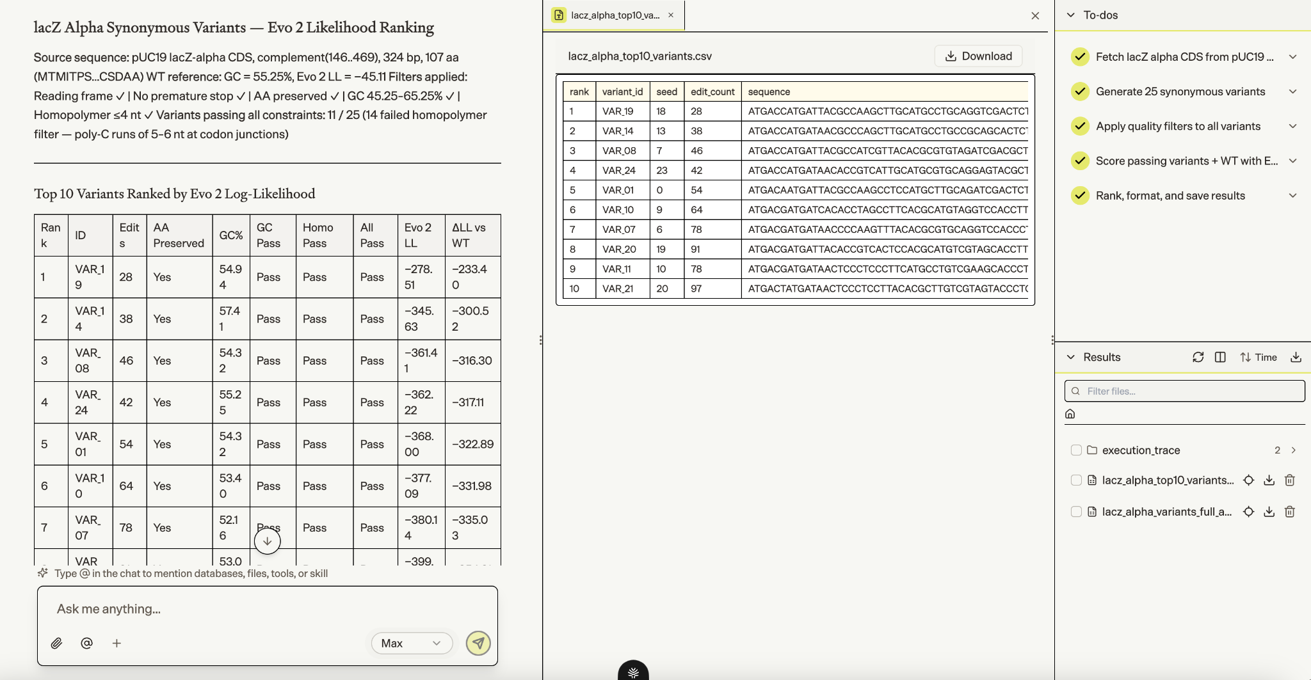Collapse the To-dos section
The height and width of the screenshot is (680, 1311).
1071,15
